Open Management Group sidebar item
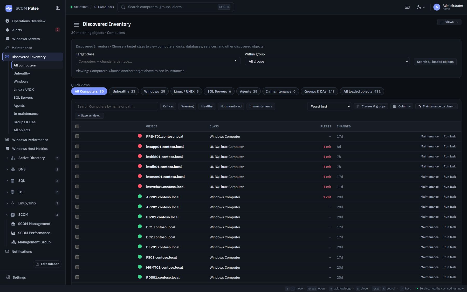The height and width of the screenshot is (292, 467). click(34, 242)
